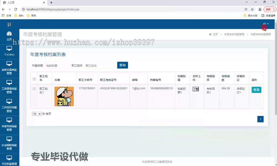This screenshot has height=166, width=277.
Task: Open the 阅读清单 reading list
Action: point(268,15)
